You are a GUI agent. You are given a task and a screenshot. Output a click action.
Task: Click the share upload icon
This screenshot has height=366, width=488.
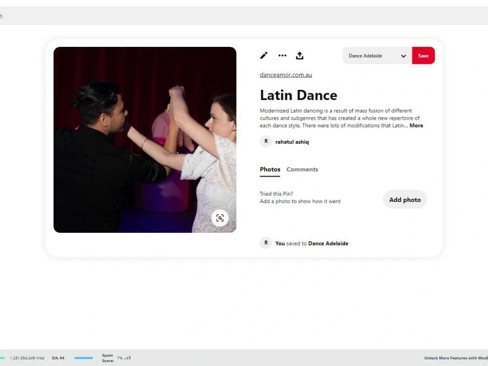300,56
